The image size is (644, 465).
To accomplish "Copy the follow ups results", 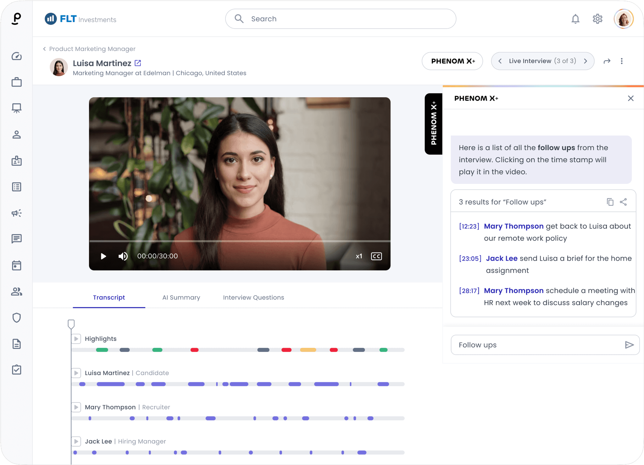I will coord(610,202).
